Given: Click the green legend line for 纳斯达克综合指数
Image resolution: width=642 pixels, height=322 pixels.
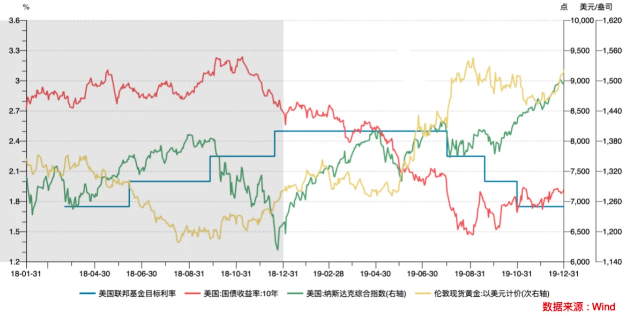Looking at the screenshot, I should (x=296, y=293).
